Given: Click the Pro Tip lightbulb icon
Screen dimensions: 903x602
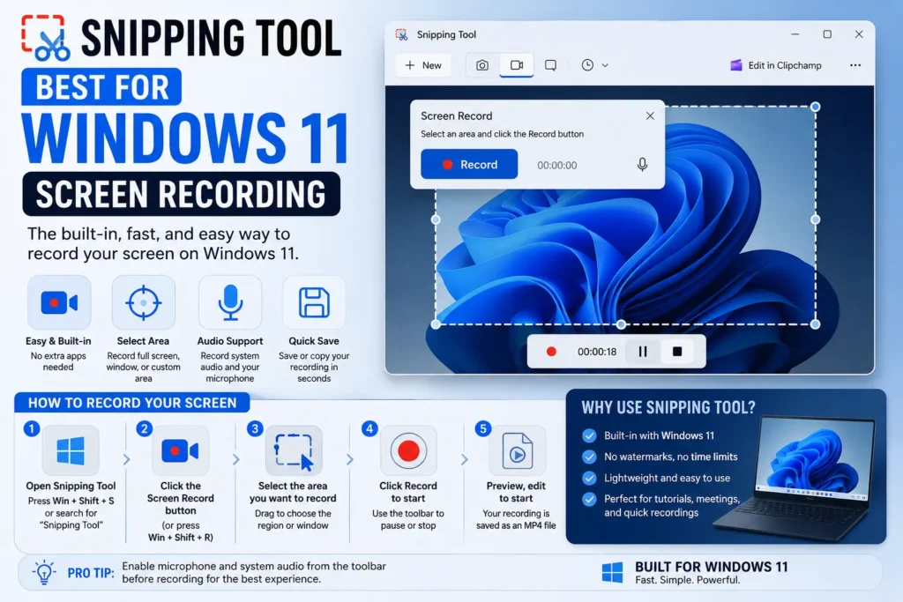Looking at the screenshot, I should click(44, 572).
